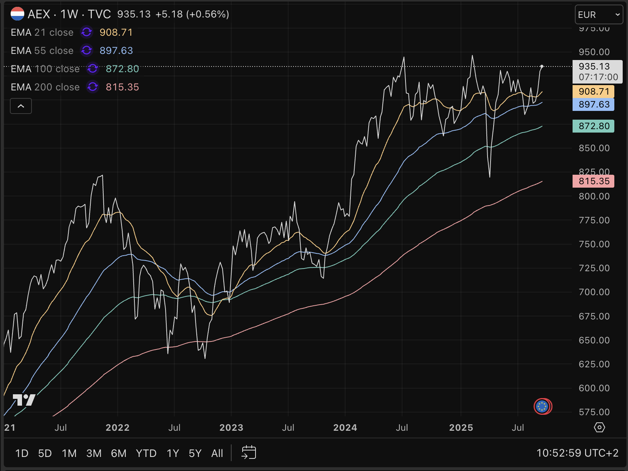Click the EMA 21 refresh cycle icon

(87, 32)
